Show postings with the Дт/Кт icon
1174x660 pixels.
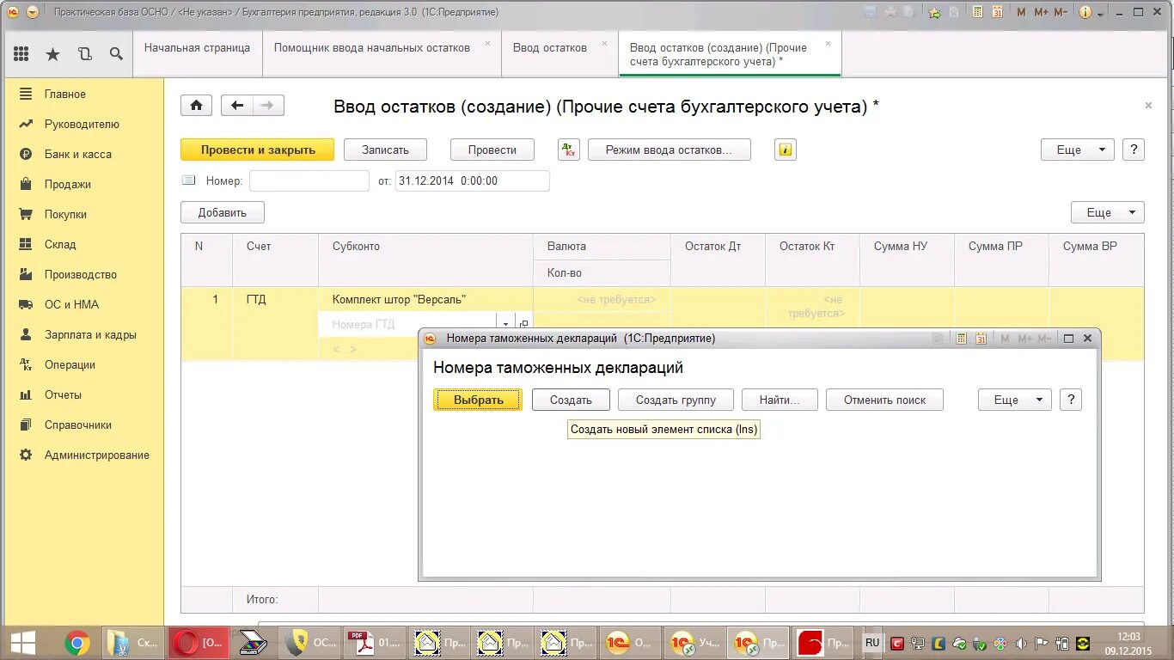[x=569, y=150]
